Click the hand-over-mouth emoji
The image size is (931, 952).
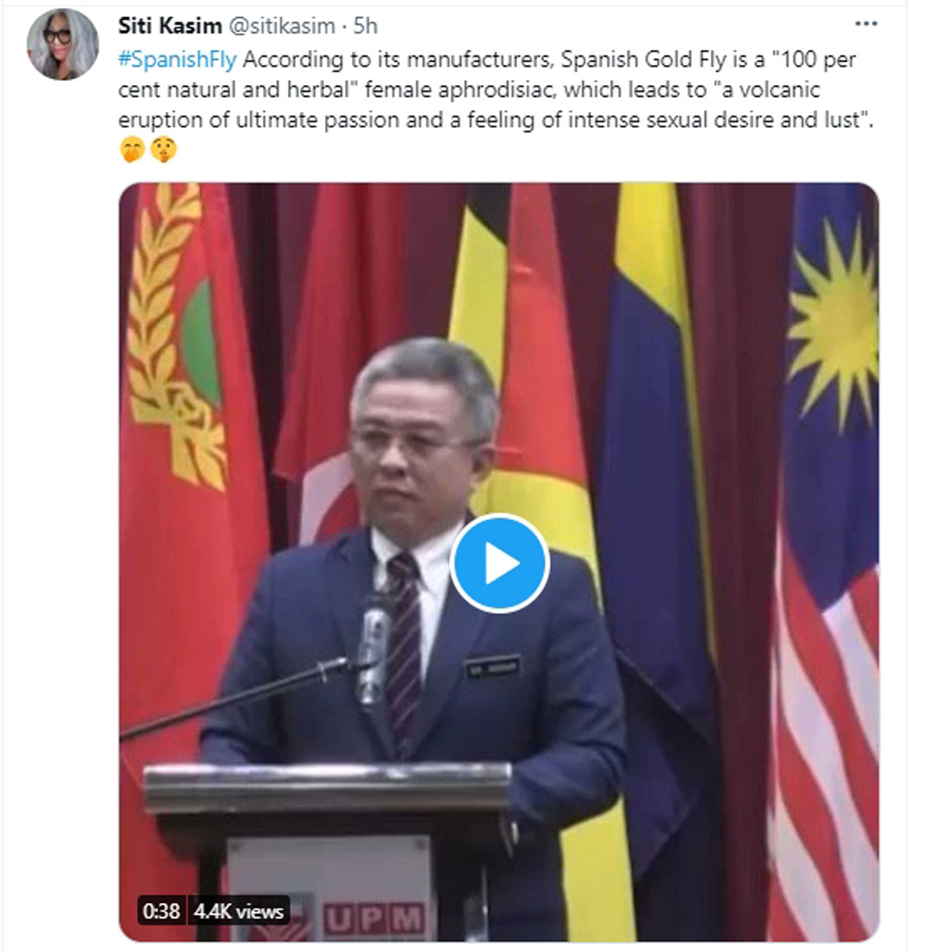[133, 150]
